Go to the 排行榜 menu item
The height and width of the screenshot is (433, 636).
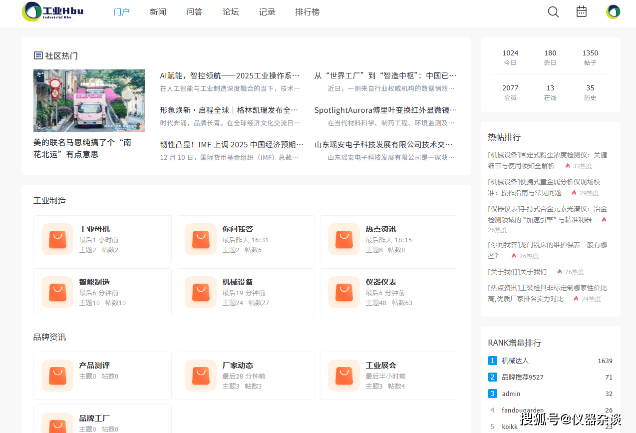308,12
